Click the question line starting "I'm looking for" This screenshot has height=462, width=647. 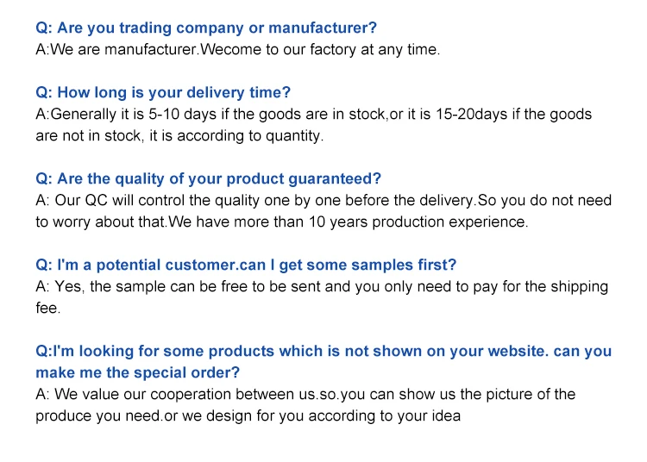323,351
